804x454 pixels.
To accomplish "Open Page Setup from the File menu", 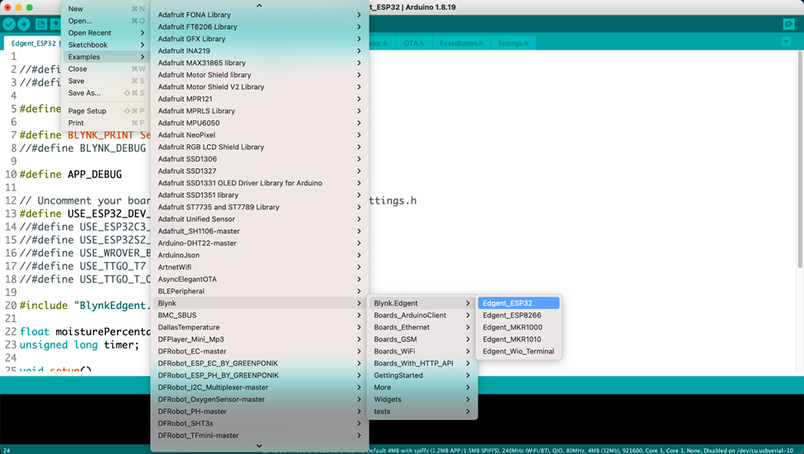I will point(106,111).
